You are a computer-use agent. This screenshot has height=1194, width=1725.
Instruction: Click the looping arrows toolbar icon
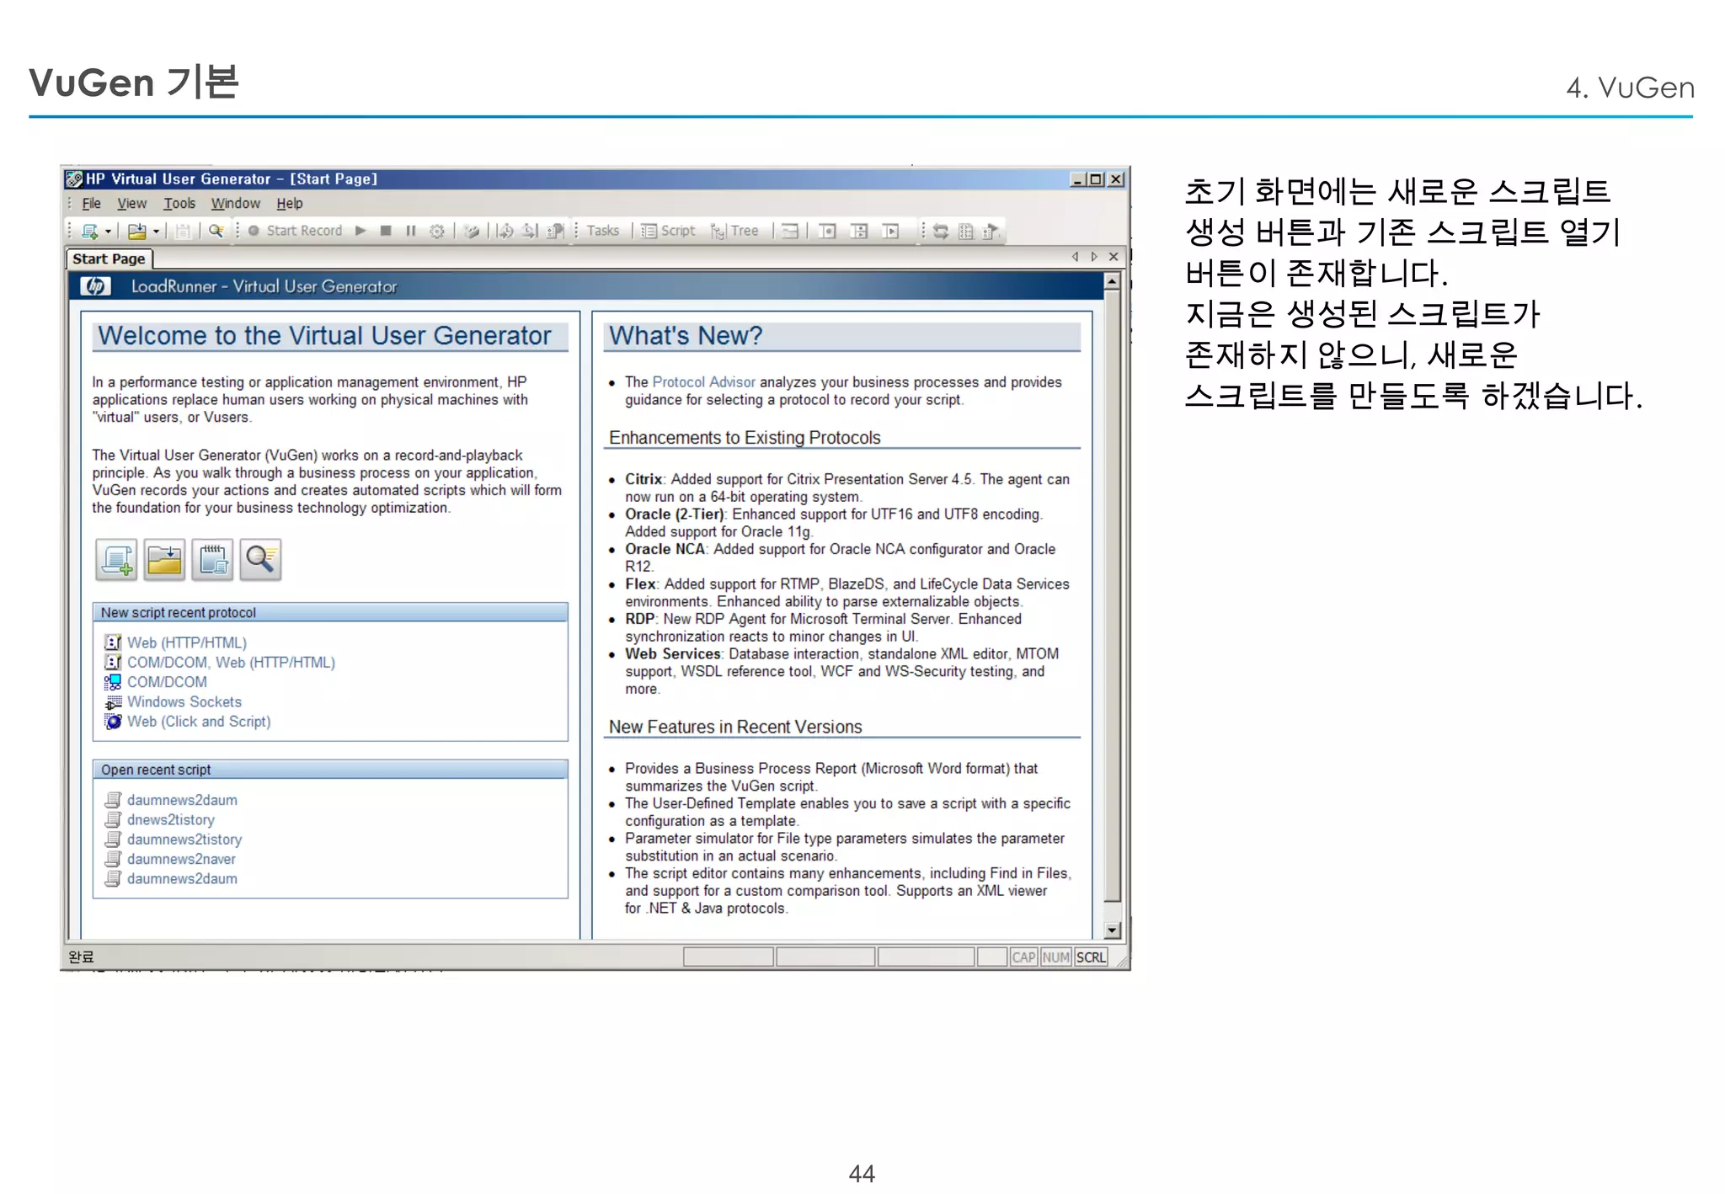(941, 231)
